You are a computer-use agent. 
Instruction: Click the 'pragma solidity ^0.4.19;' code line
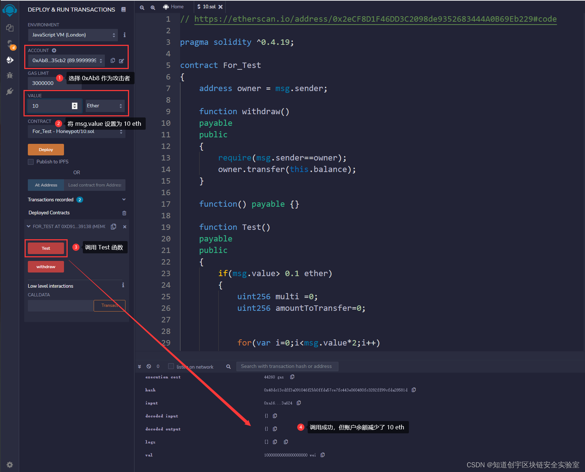(237, 42)
